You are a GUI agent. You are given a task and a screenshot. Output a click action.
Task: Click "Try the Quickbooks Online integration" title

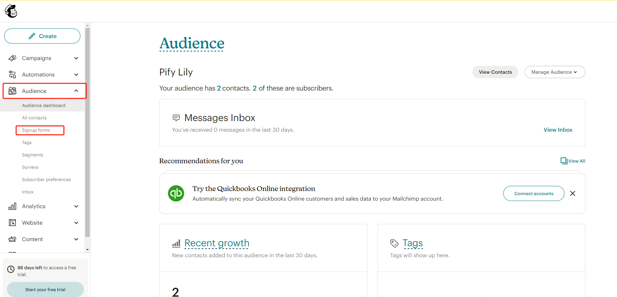tap(254, 189)
